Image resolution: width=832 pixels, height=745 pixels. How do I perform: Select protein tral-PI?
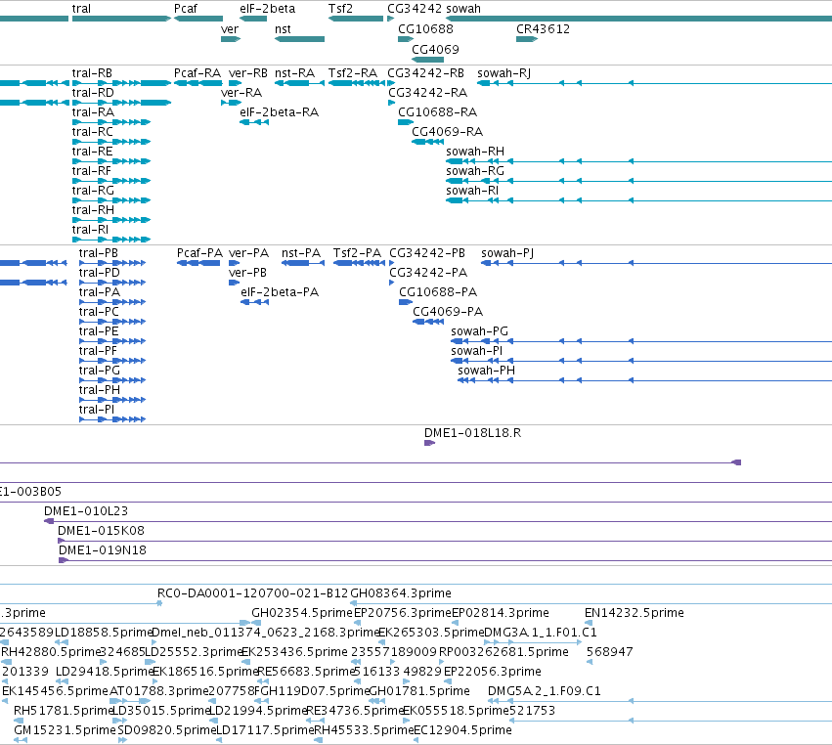pyautogui.click(x=97, y=410)
